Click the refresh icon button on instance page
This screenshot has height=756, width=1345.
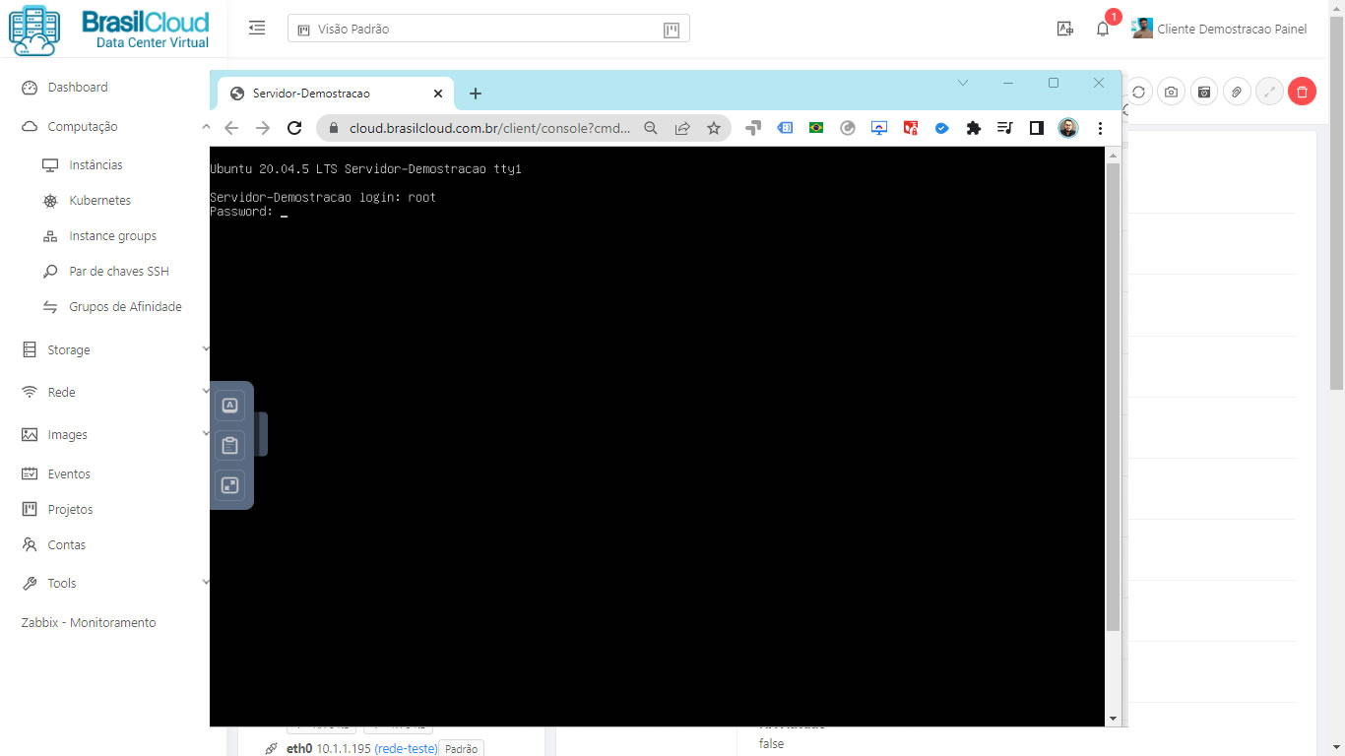click(1138, 92)
